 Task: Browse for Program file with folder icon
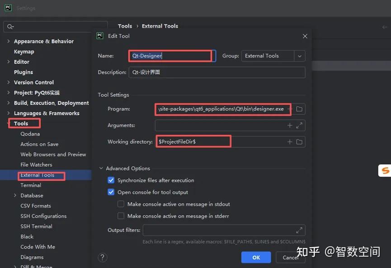[x=299, y=109]
